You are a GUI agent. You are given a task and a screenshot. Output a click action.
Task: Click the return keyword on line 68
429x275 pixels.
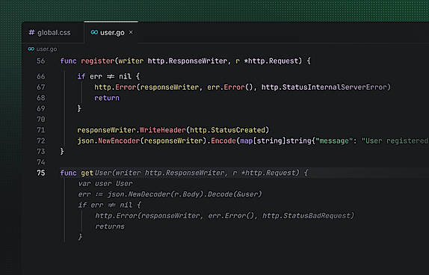coord(107,98)
